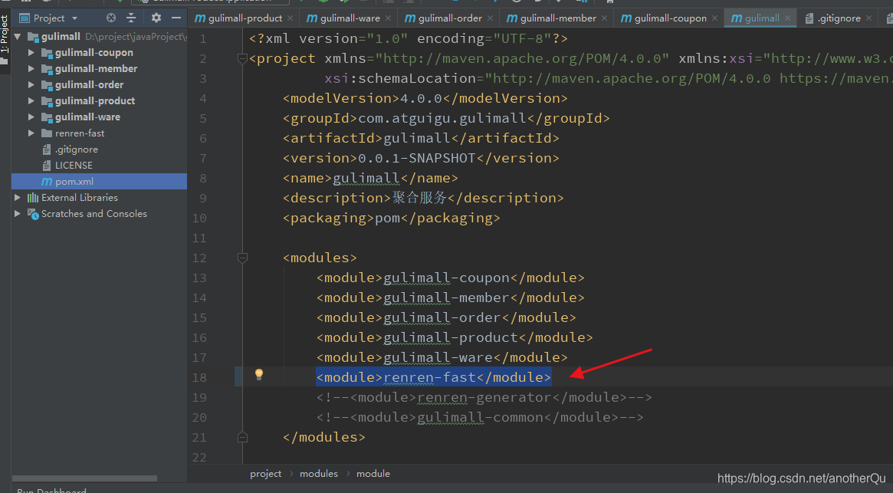Viewport: 893px width, 493px height.
Task: Switch to .gitignore editor tab
Action: coord(839,18)
